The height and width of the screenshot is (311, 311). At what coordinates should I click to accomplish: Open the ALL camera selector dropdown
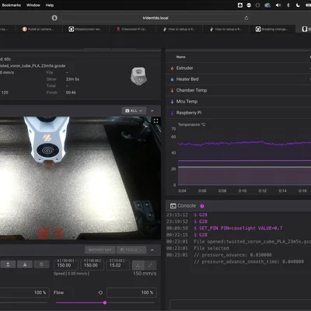134,110
